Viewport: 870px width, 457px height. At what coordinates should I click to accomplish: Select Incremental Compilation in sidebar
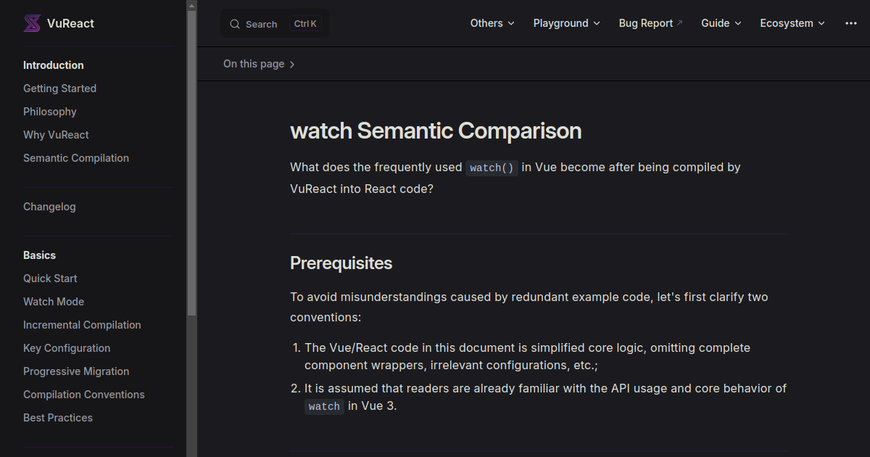point(82,325)
